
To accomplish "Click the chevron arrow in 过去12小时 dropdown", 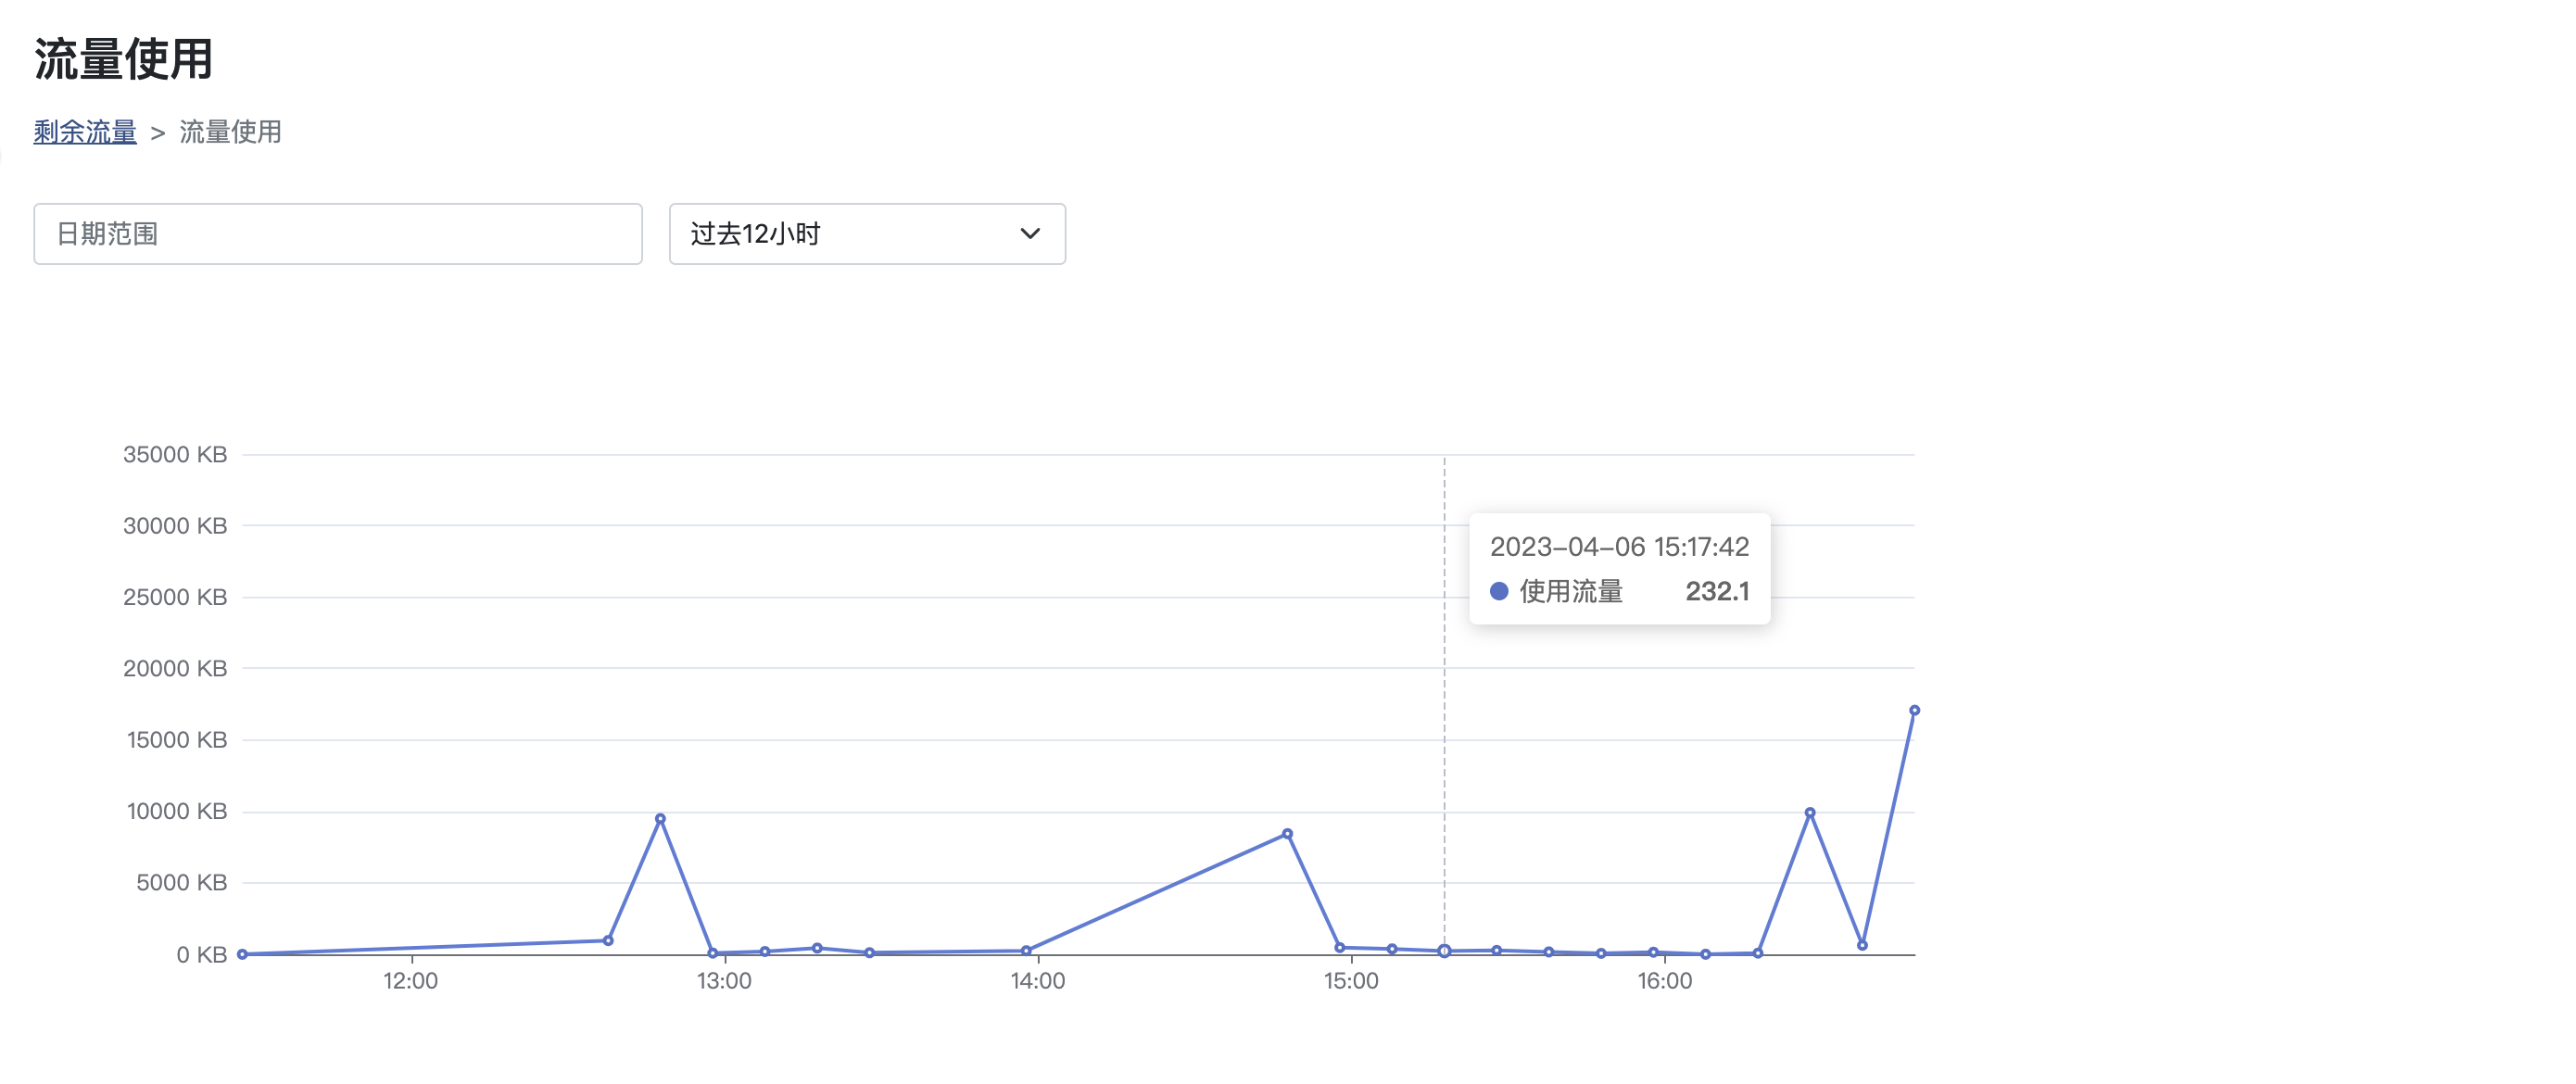I will (x=1029, y=234).
